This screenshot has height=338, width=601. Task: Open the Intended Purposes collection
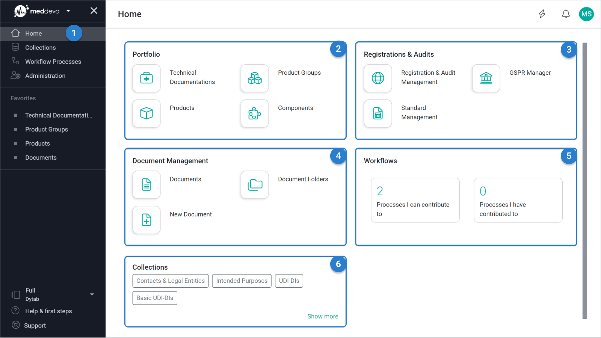pos(242,281)
